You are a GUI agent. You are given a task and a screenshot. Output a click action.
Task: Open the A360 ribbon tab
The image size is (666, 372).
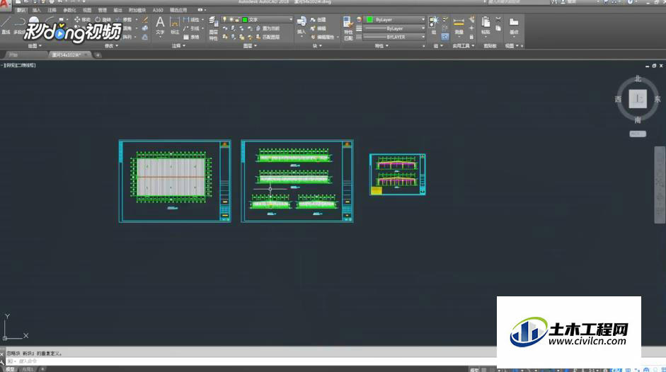pos(158,10)
